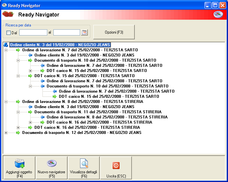Click Aggiungi oggetto (F4) button
The height and width of the screenshot is (182, 228).
19,168
